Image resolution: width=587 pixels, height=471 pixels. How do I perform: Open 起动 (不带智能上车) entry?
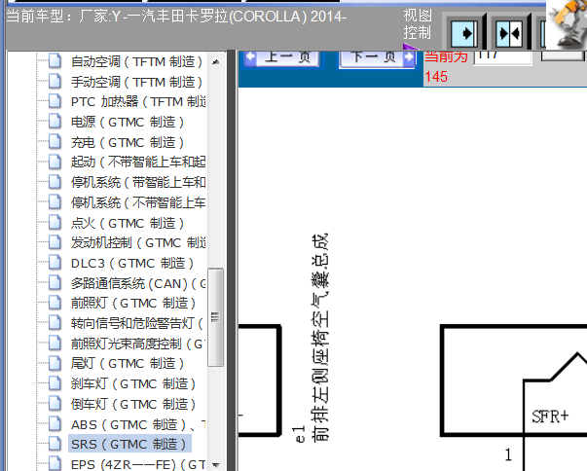point(138,162)
